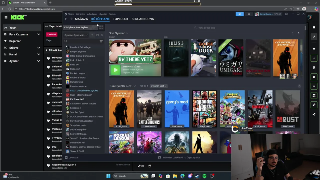Viewport: 320px width, 180px height.
Task: Click the library search magnifier icon
Action: point(66,41)
